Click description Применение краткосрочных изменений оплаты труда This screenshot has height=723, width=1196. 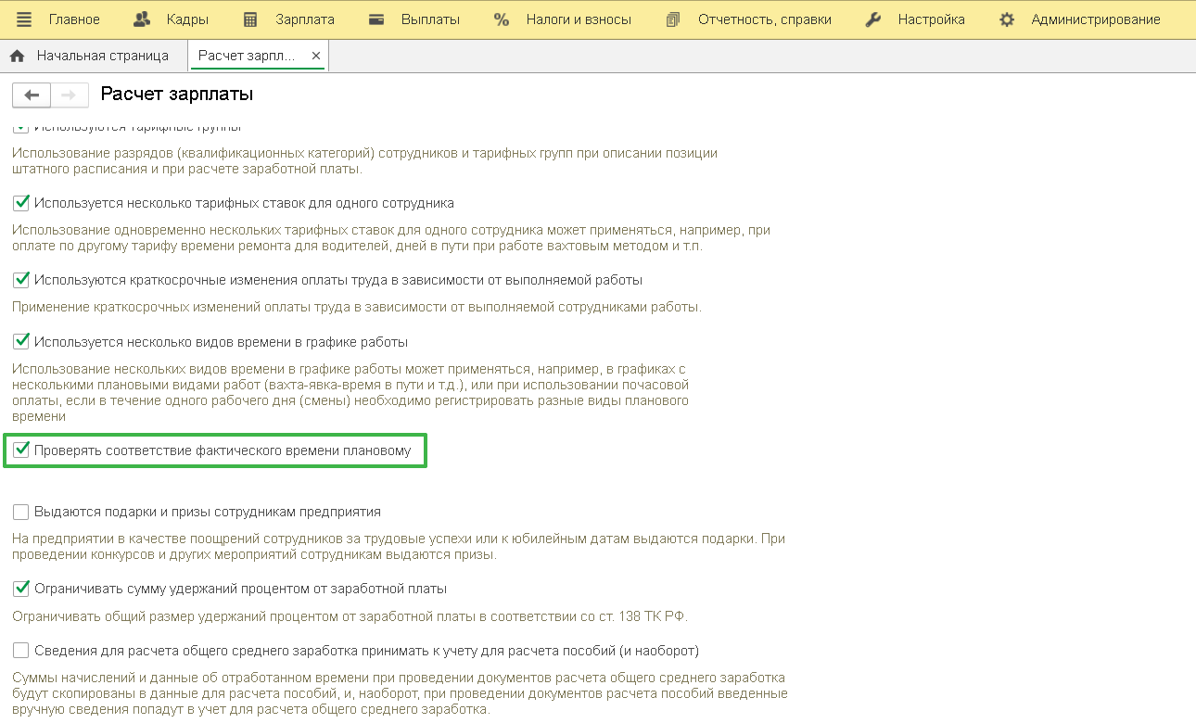[357, 306]
